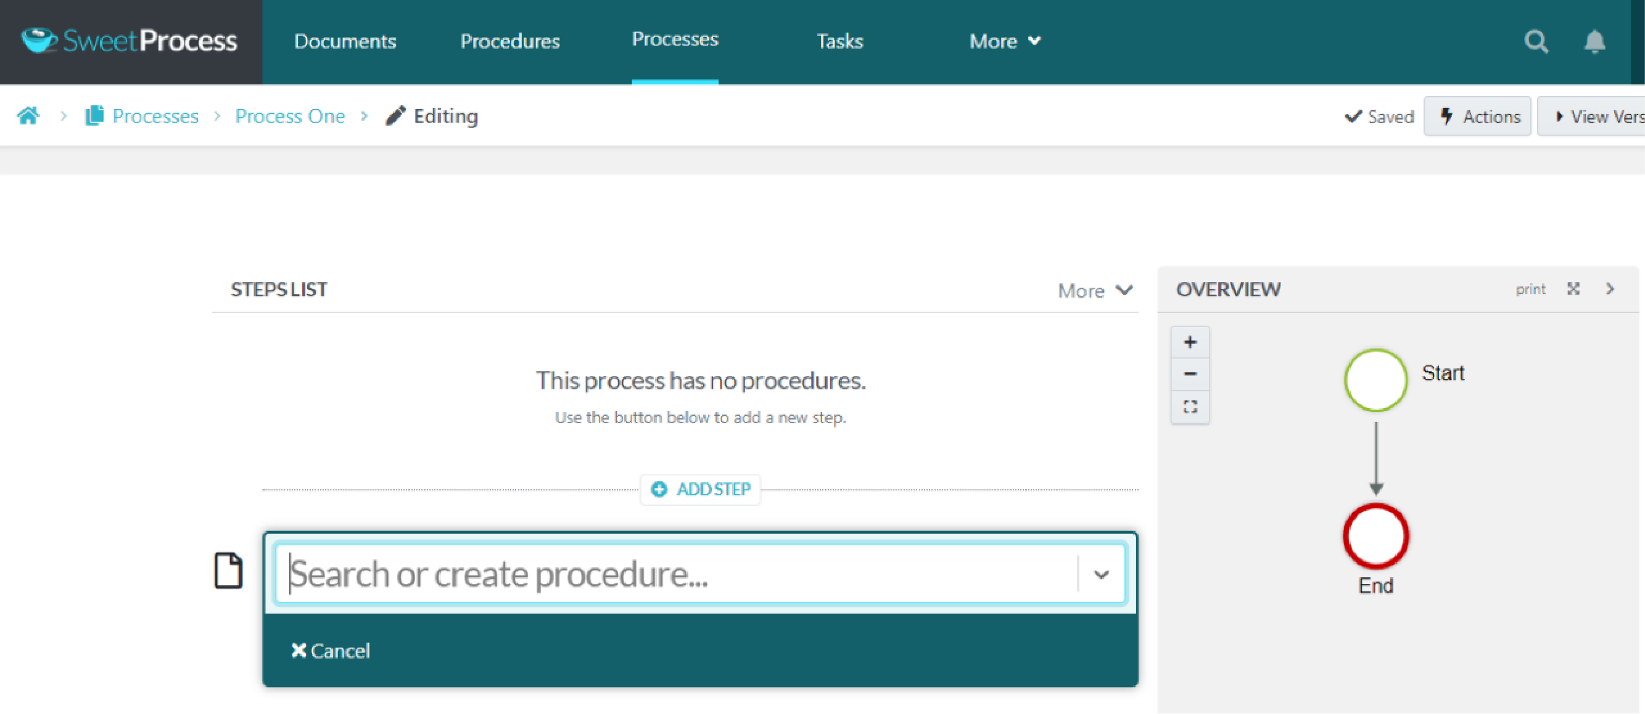The image size is (1645, 714).
Task: Click the SweetProcess logo
Action: pyautogui.click(x=130, y=41)
